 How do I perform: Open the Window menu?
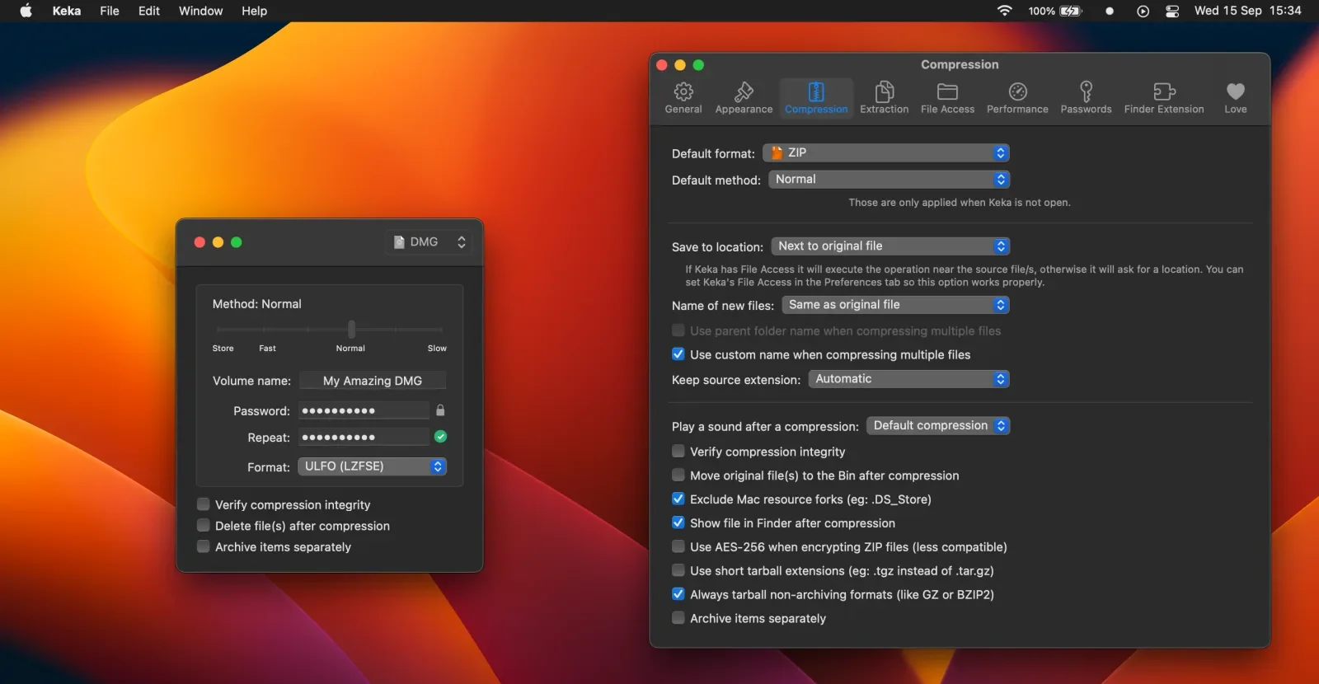pos(201,11)
